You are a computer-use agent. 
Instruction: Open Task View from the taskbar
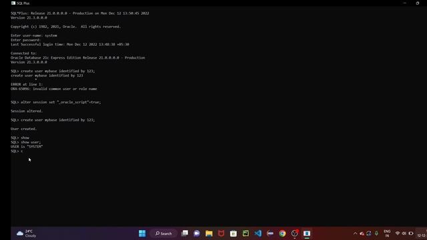pos(185,233)
